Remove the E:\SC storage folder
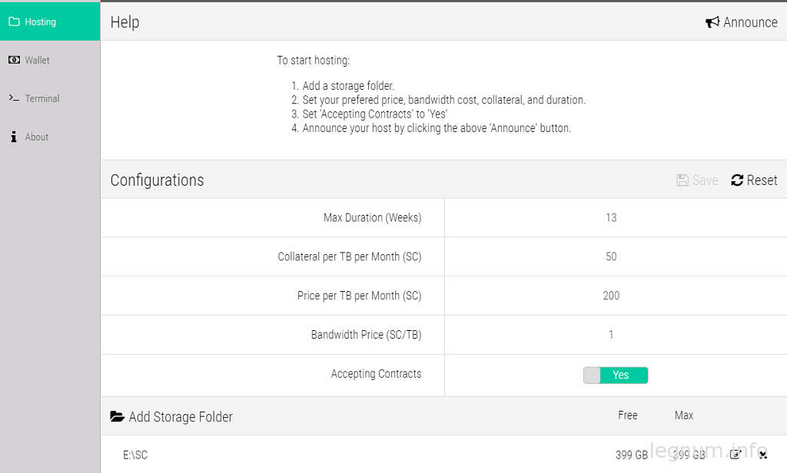The height and width of the screenshot is (473, 787). tap(763, 455)
